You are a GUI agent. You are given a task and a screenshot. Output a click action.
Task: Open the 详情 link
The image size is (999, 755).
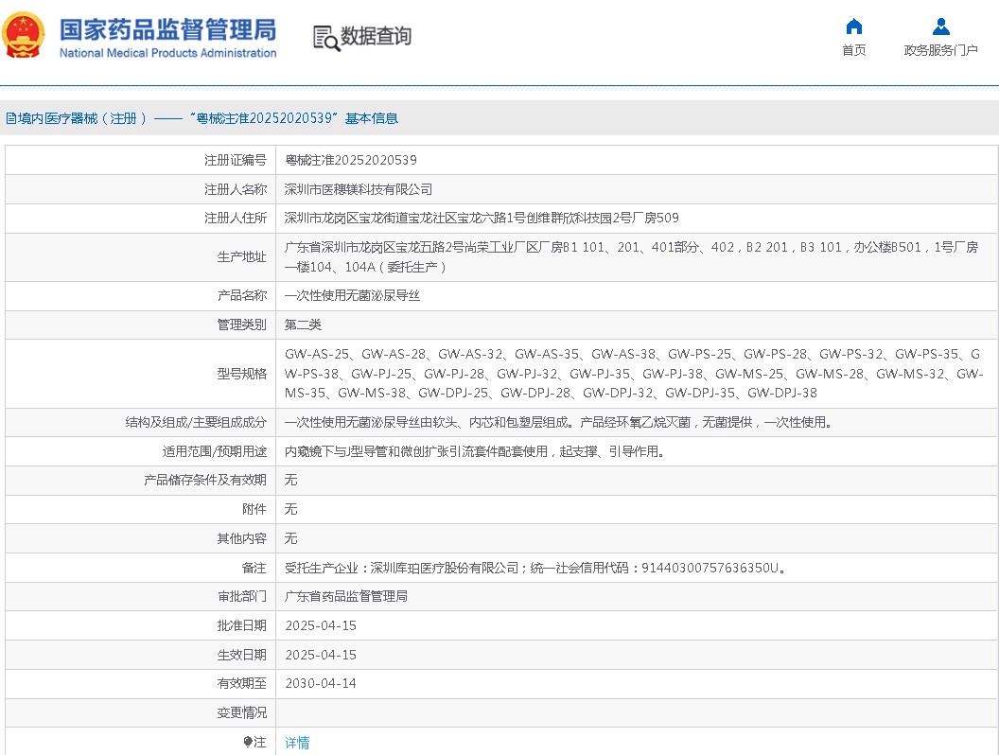tap(297, 743)
